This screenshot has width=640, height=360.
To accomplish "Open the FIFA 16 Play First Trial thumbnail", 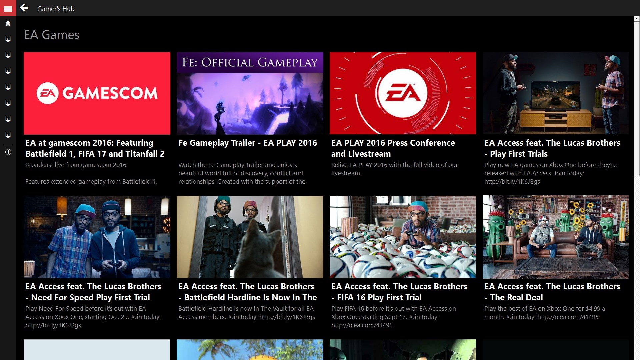I will point(403,237).
